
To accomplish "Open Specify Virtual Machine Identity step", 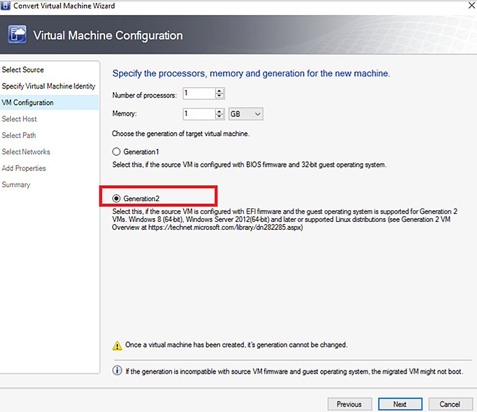I will (49, 86).
